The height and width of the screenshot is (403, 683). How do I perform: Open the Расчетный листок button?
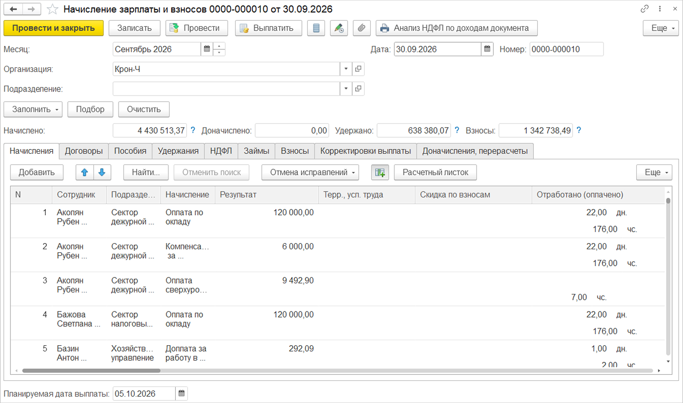pyautogui.click(x=435, y=172)
